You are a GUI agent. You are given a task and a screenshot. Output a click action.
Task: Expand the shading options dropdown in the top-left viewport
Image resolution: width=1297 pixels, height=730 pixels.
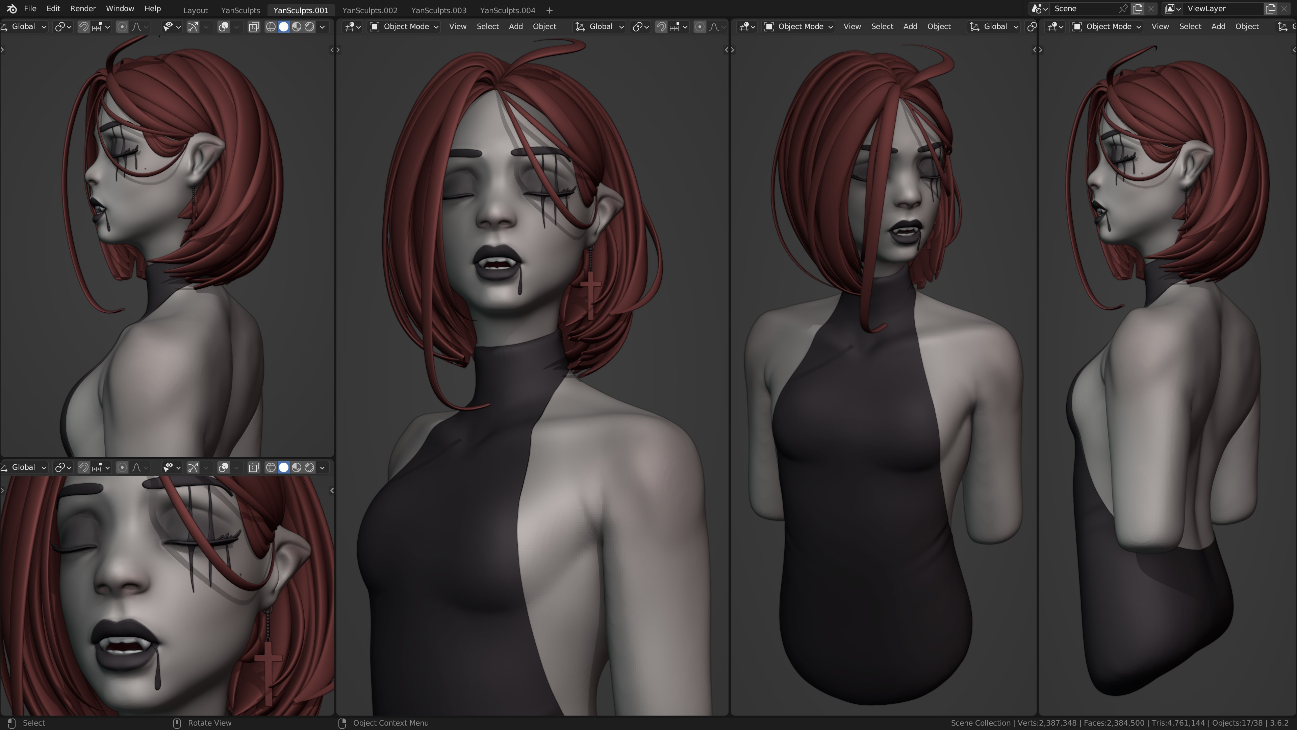tap(322, 27)
